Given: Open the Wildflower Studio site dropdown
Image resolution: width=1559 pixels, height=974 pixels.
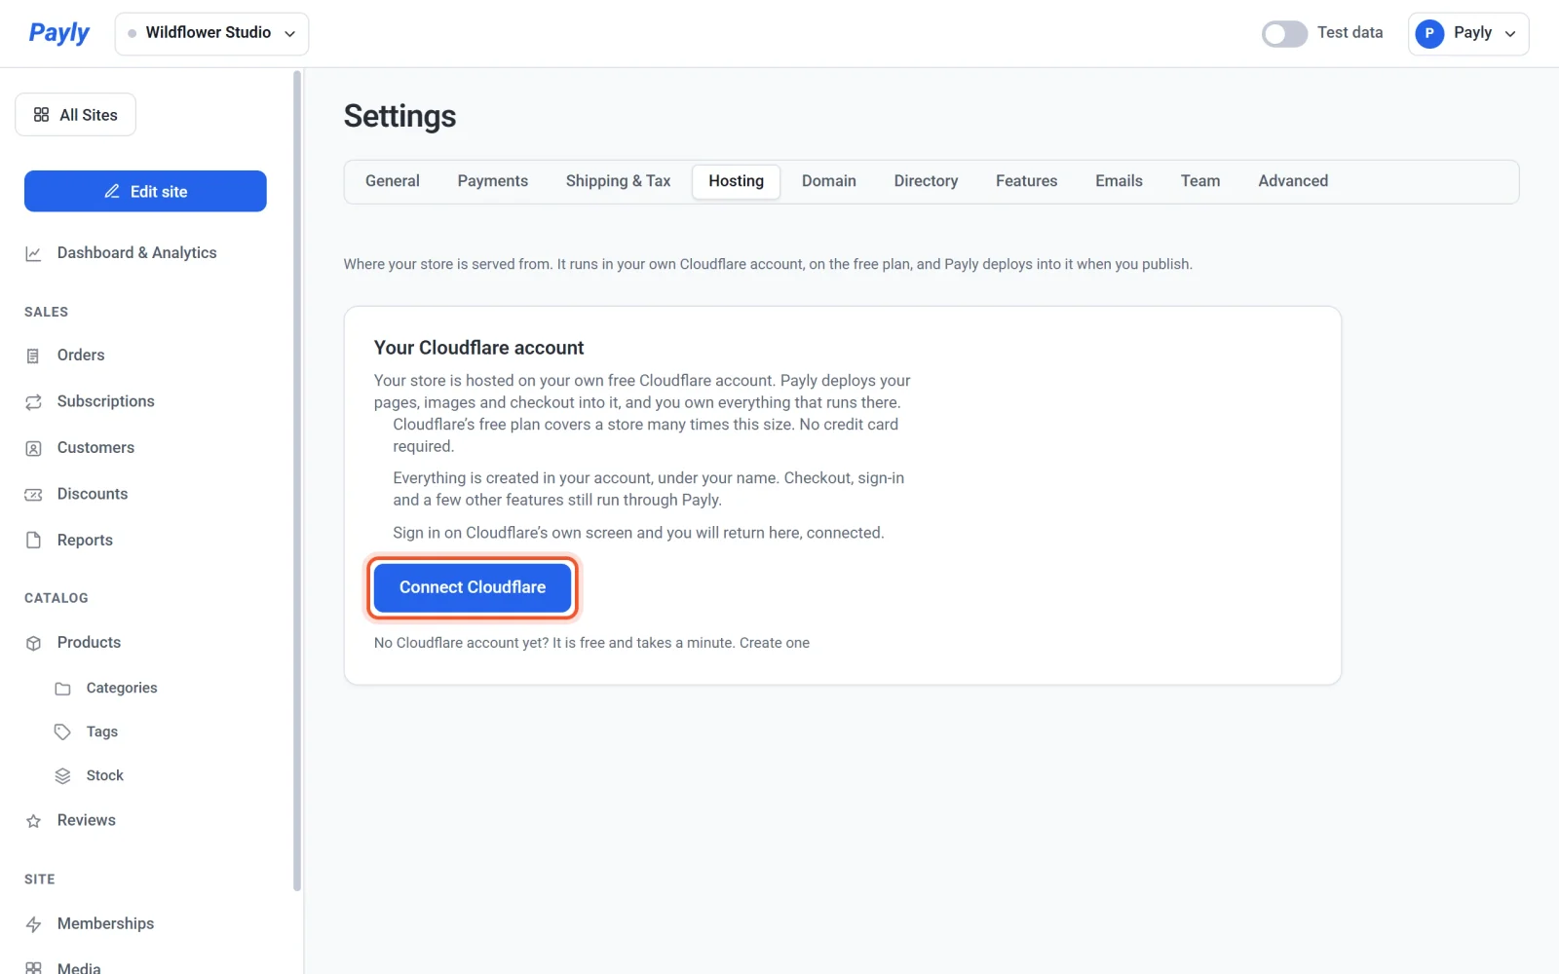Looking at the screenshot, I should tap(211, 33).
